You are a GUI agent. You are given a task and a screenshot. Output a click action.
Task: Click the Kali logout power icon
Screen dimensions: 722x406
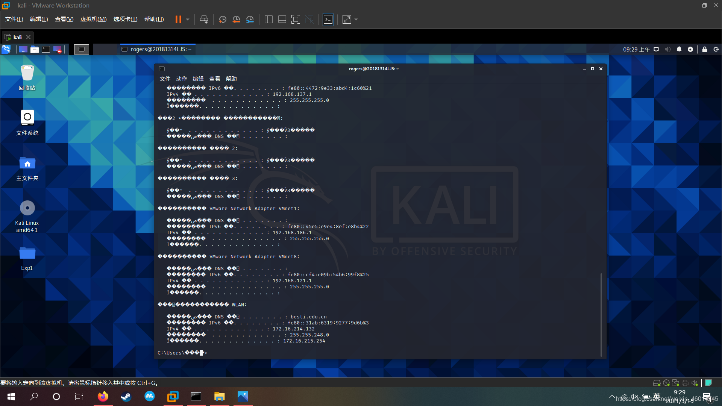tap(716, 49)
